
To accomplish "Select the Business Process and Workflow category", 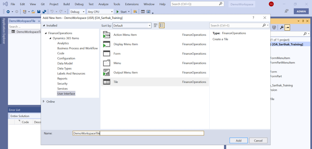I will point(77,48).
